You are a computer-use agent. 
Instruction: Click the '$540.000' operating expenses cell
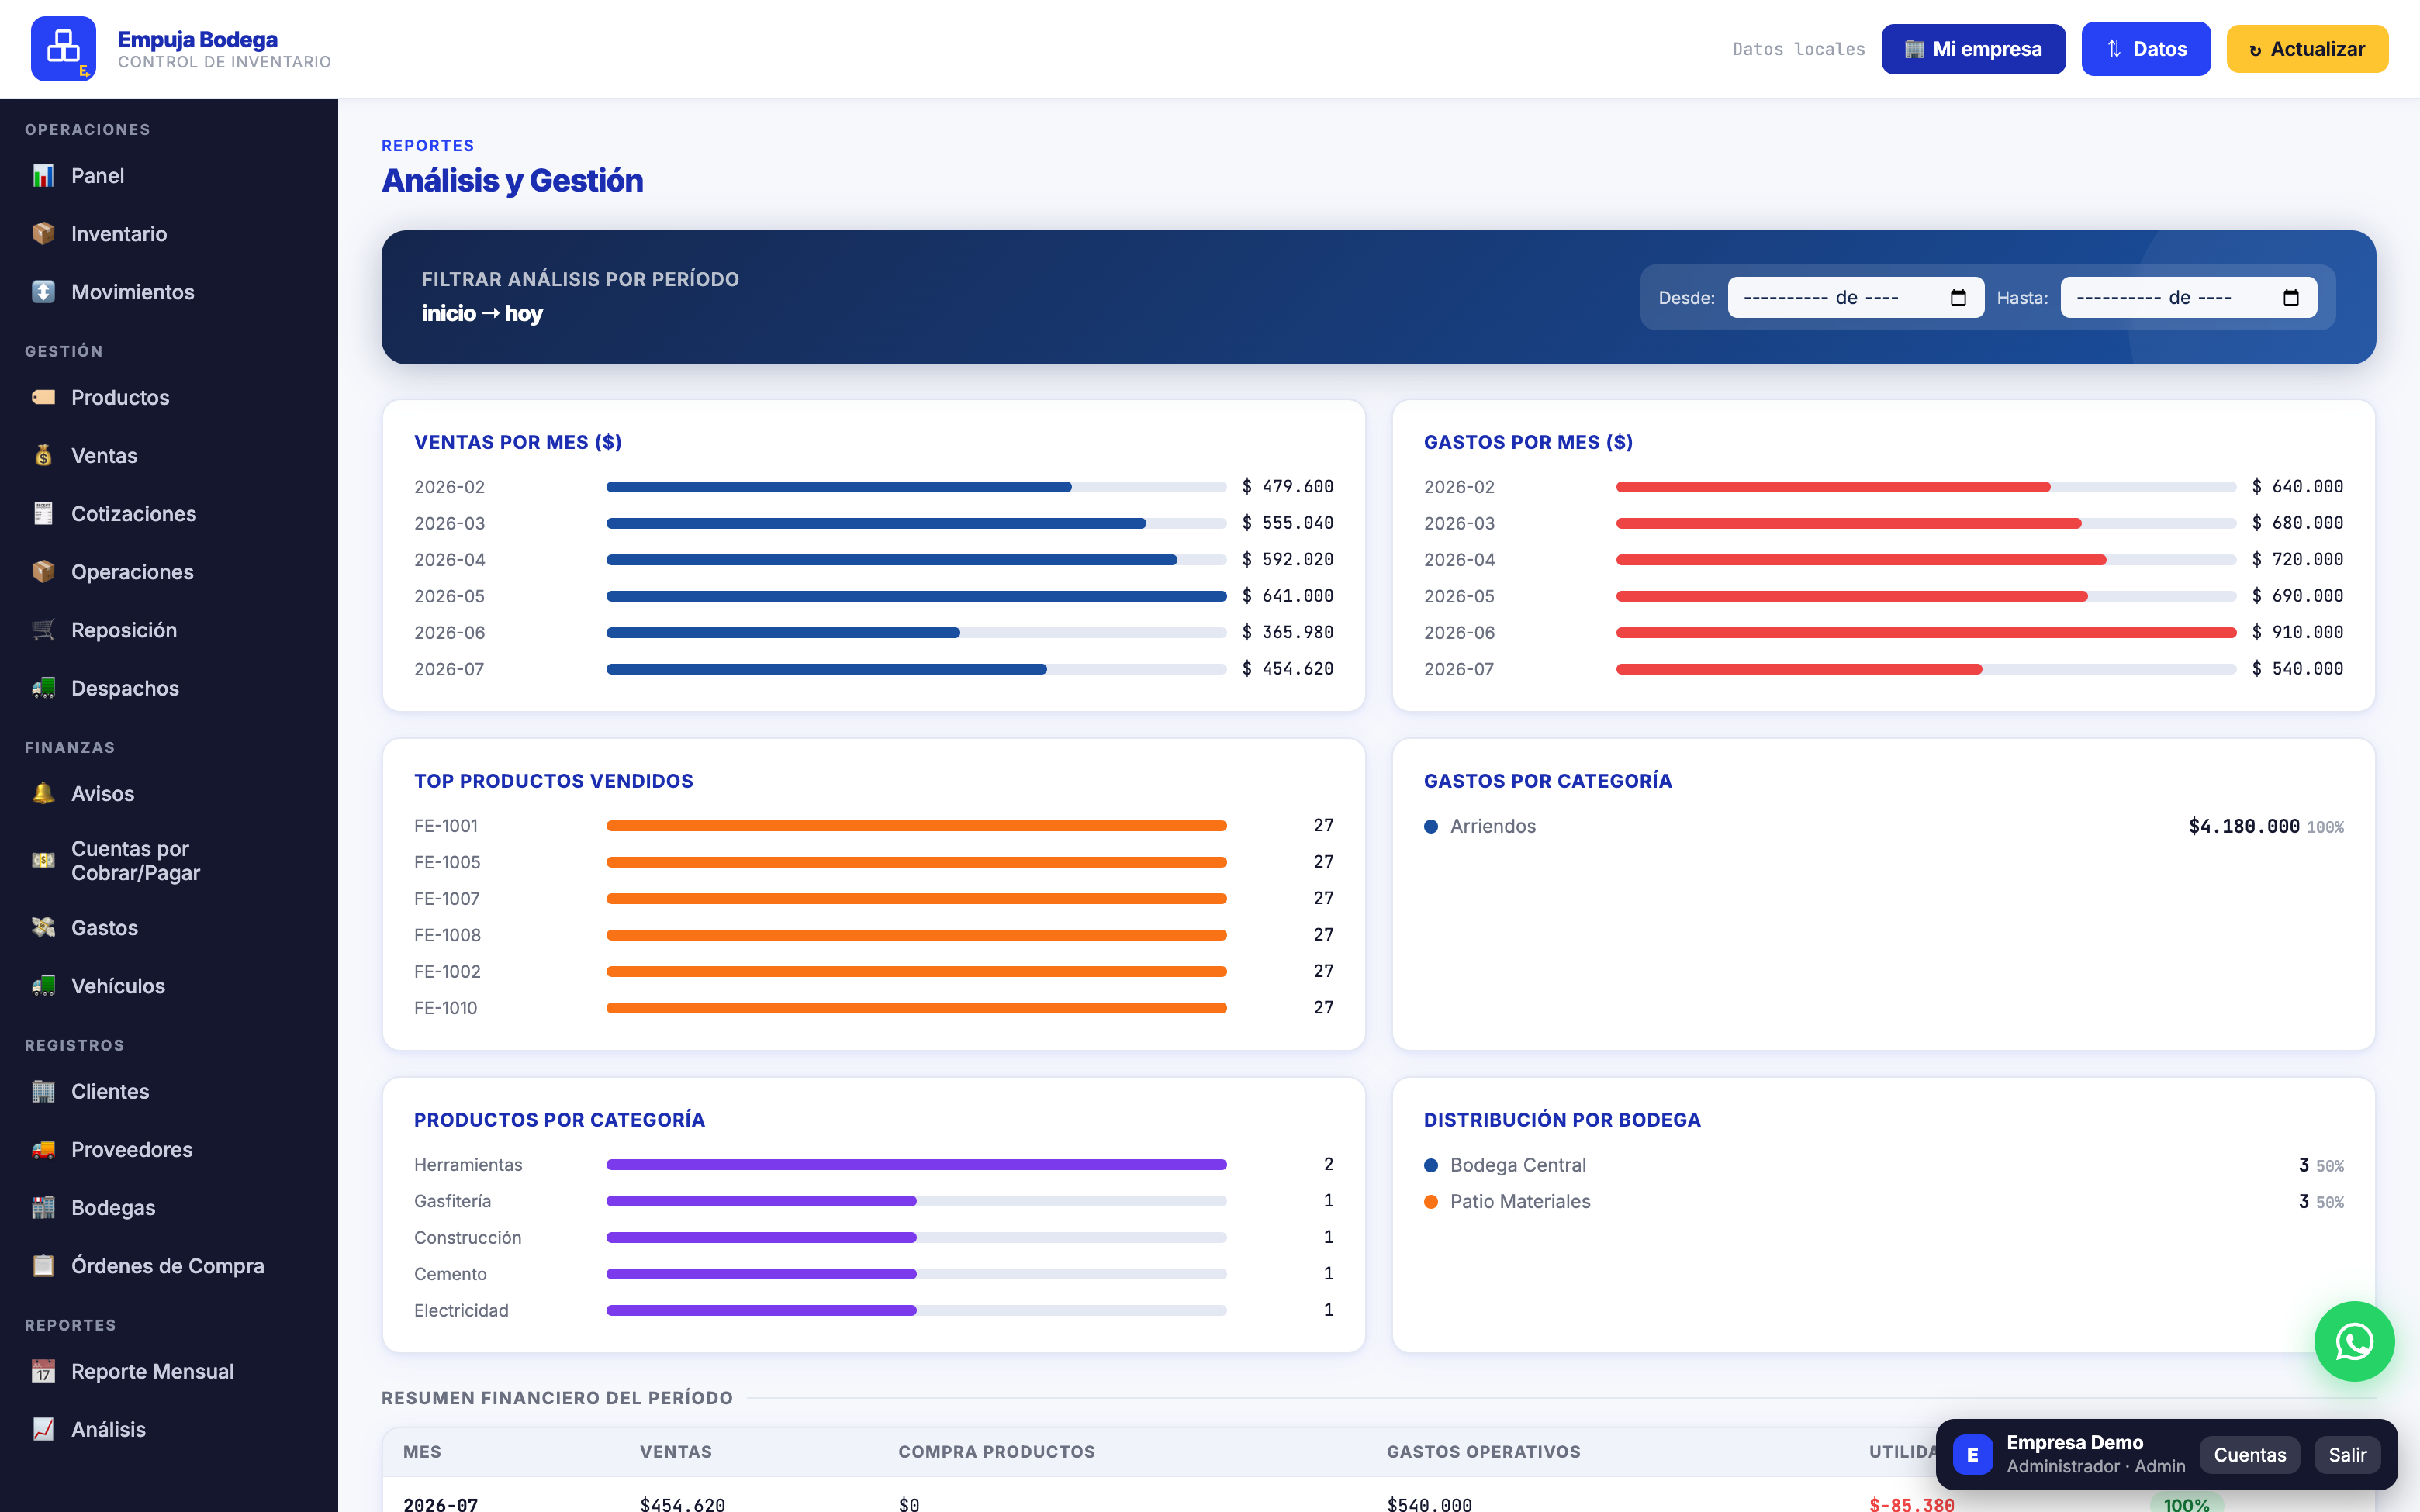tap(1429, 1504)
